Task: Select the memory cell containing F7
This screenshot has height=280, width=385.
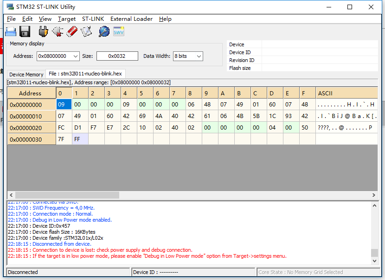Action: tap(96, 128)
